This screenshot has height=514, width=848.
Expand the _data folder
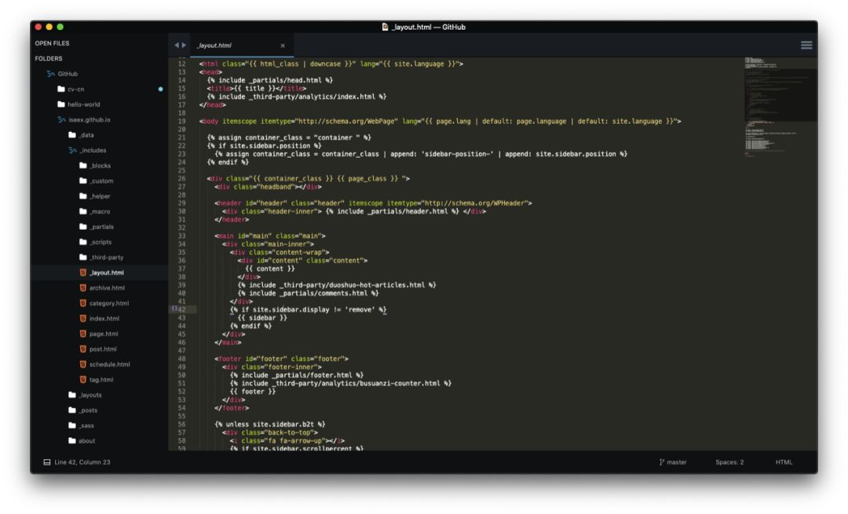[86, 135]
